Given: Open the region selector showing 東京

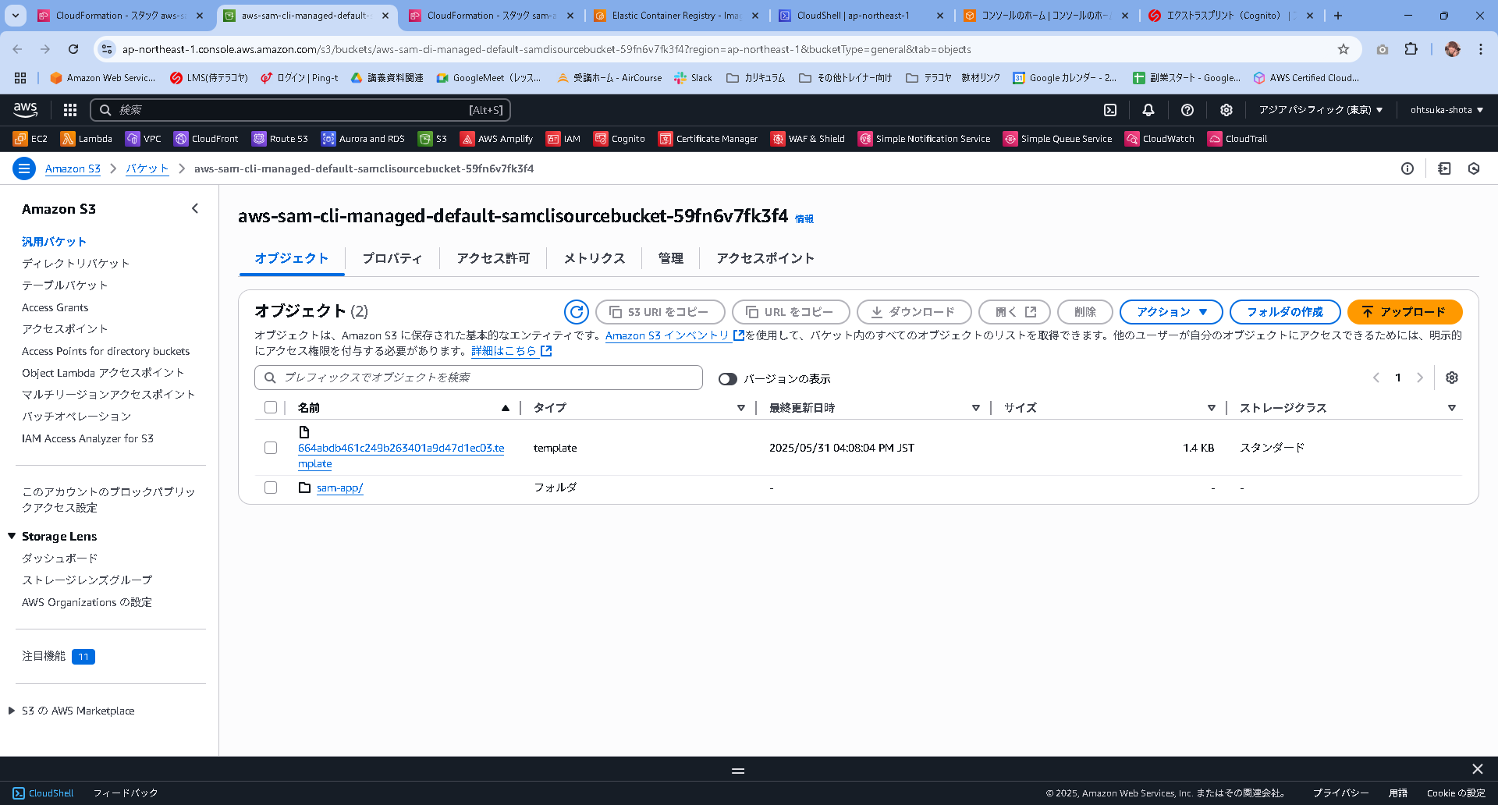Looking at the screenshot, I should [1320, 110].
